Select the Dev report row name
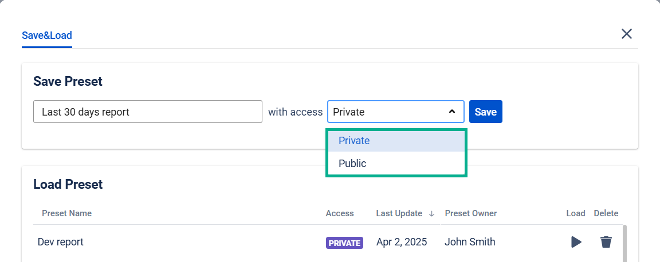The height and width of the screenshot is (262, 660). [61, 242]
